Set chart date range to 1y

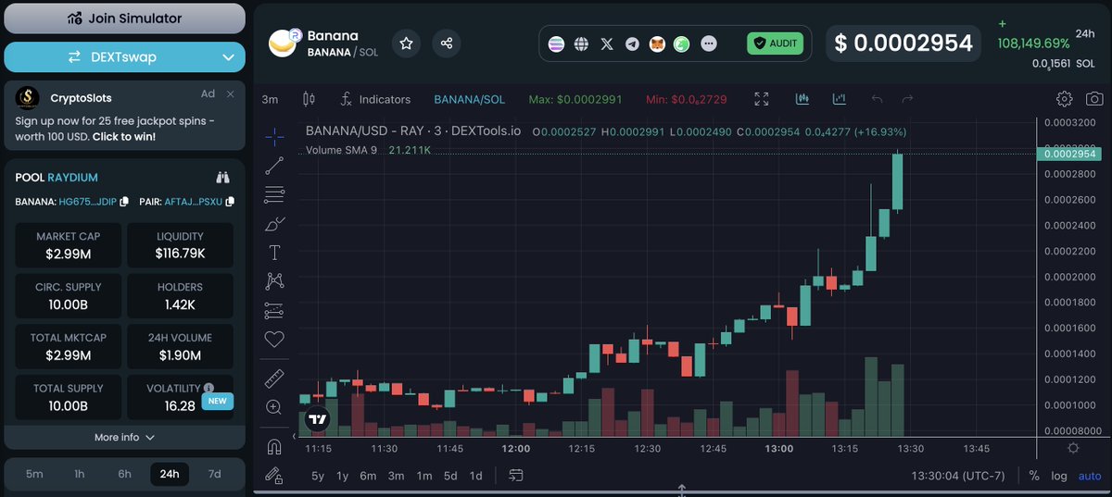343,476
